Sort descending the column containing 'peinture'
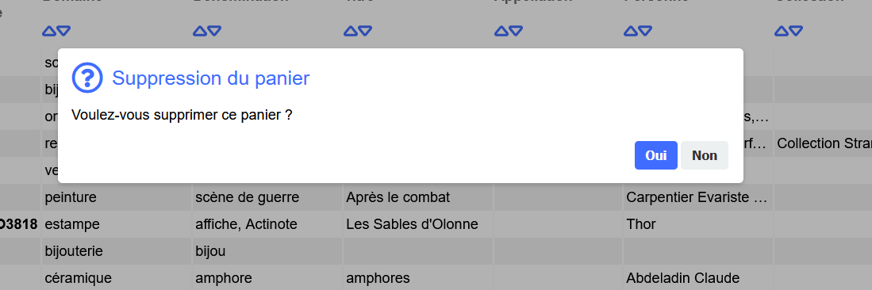The height and width of the screenshot is (290, 872). click(64, 31)
